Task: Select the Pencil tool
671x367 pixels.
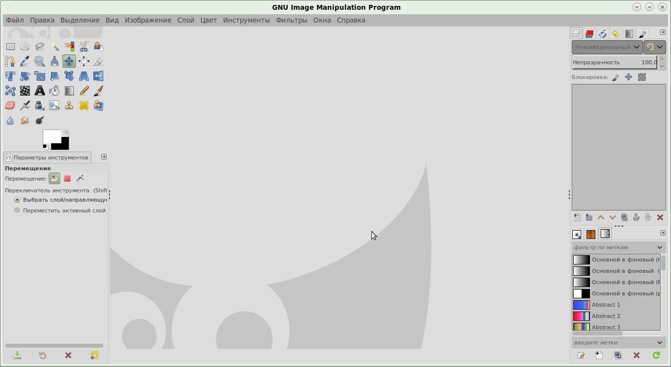Action: (84, 91)
